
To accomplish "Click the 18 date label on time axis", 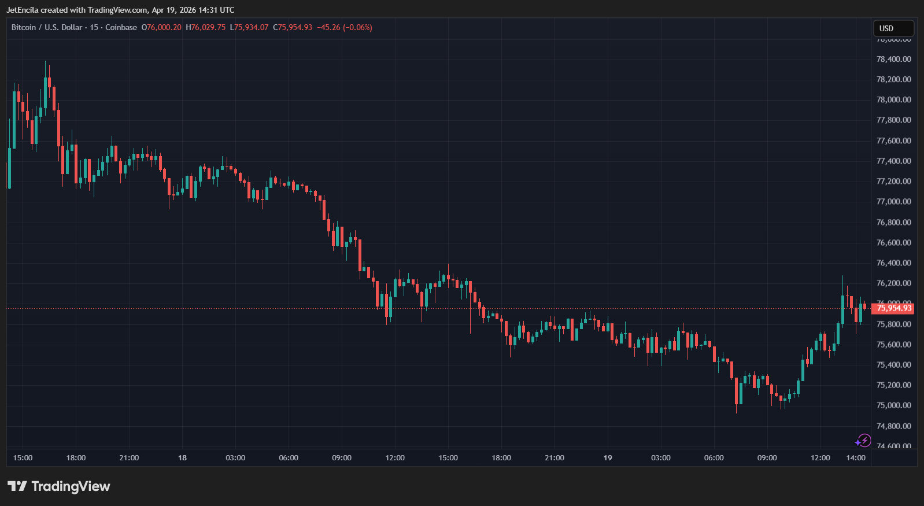I will pyautogui.click(x=182, y=458).
